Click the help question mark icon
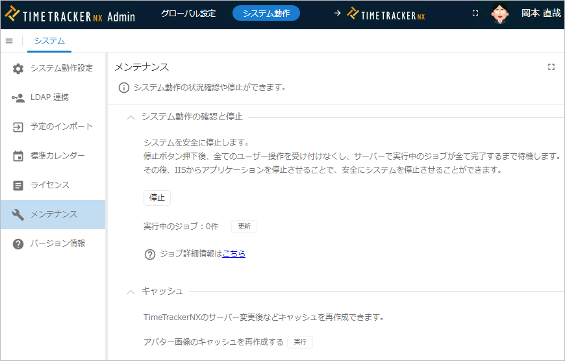The image size is (565, 361). [150, 254]
